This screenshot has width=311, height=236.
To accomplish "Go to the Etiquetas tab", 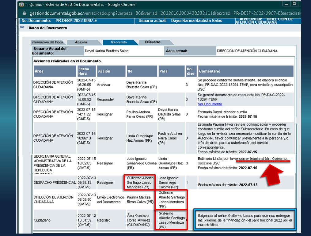I will point(153,42).
